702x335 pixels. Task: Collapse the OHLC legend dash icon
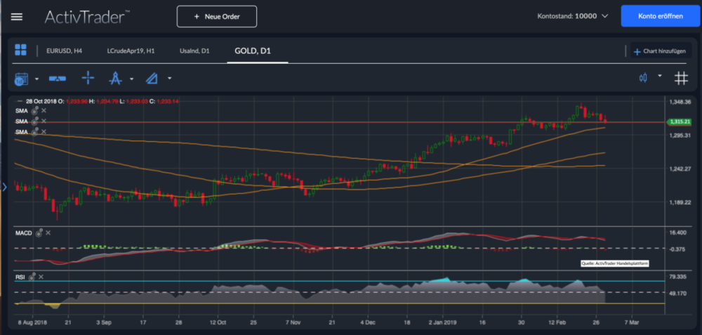coord(19,102)
